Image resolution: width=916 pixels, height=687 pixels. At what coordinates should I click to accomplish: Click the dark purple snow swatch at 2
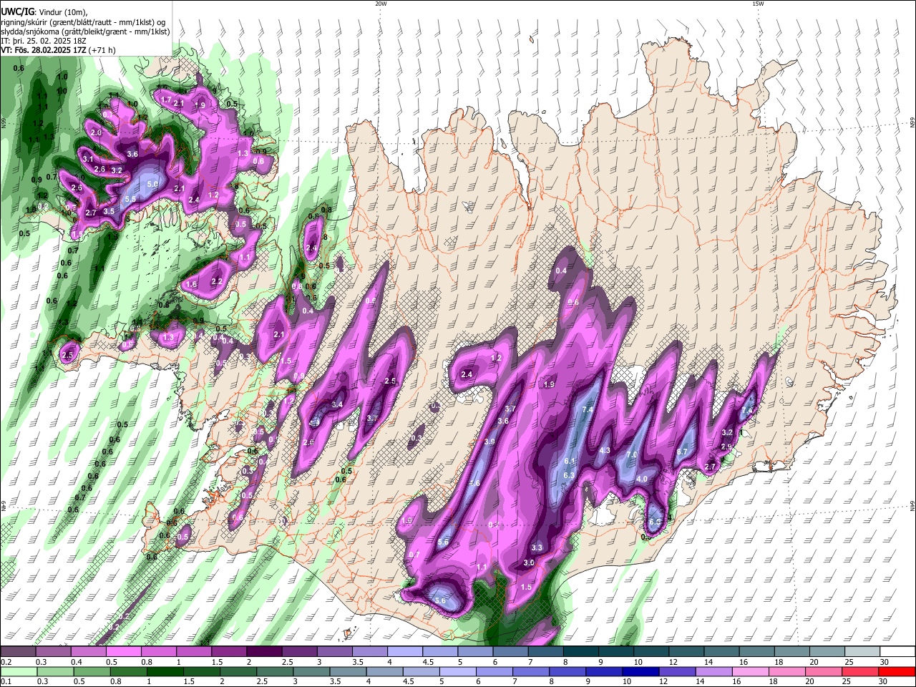point(263,651)
